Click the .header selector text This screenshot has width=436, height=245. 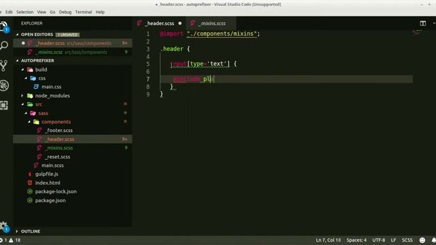[x=172, y=49]
